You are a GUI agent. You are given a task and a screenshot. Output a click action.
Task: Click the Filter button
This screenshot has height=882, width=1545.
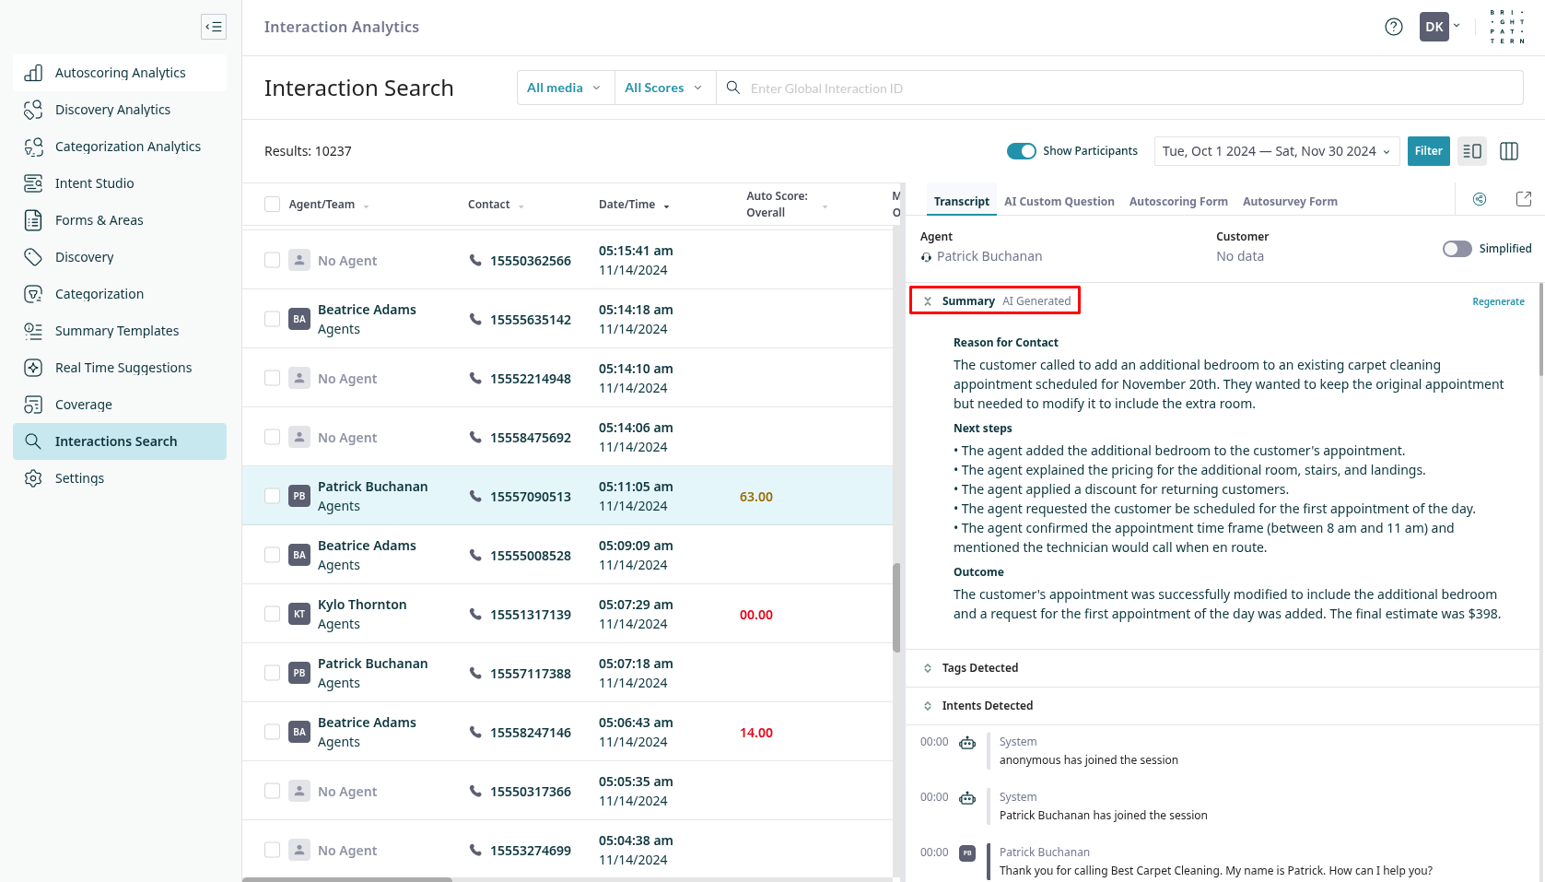(1428, 151)
